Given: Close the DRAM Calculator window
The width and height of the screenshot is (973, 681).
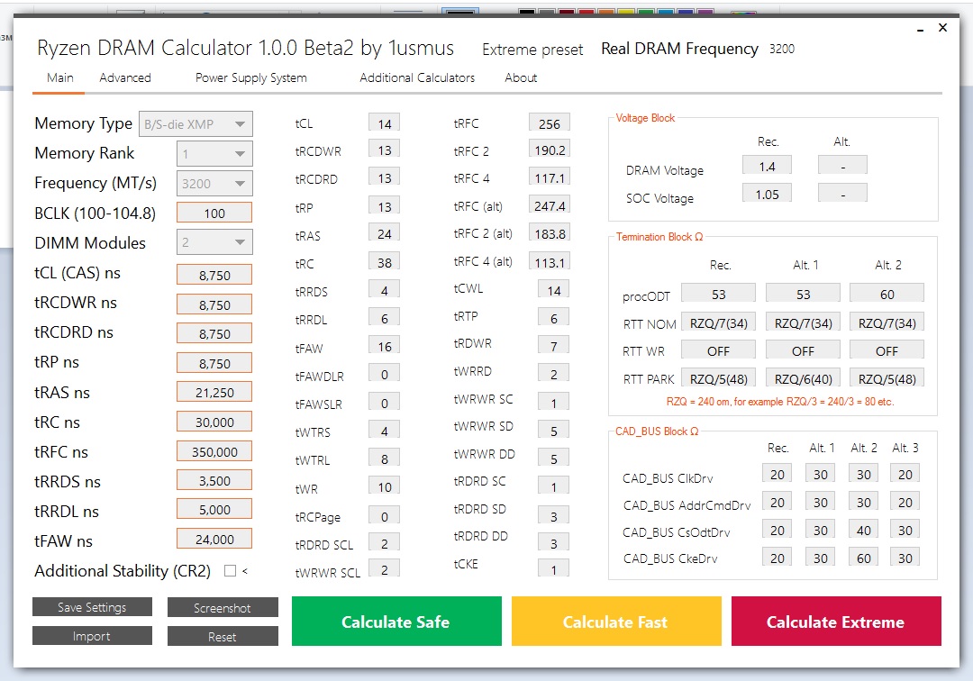Looking at the screenshot, I should pos(942,28).
